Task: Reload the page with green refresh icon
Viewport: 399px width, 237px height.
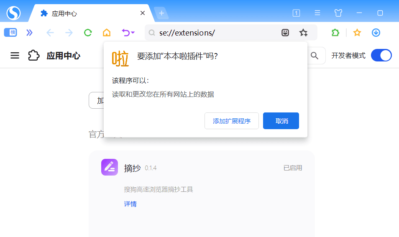Action: [88, 33]
